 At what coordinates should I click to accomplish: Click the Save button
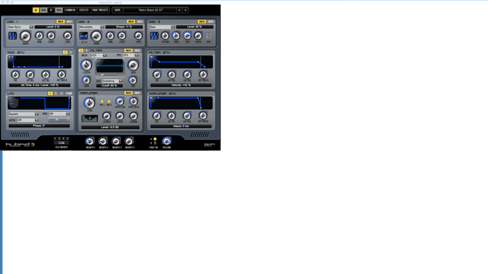[117, 10]
